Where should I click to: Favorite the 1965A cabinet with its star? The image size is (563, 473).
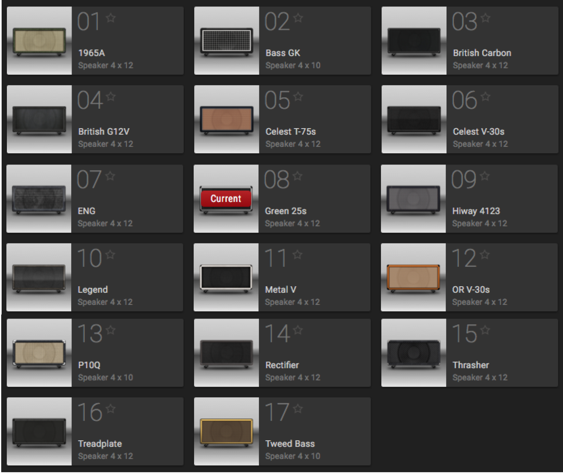tap(111, 18)
